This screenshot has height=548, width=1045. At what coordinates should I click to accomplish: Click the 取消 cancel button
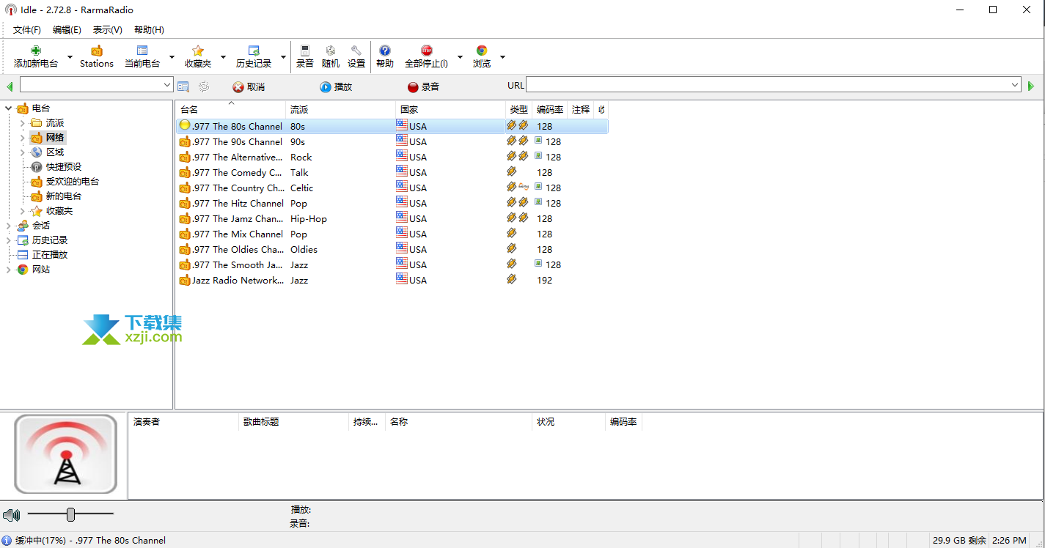249,86
